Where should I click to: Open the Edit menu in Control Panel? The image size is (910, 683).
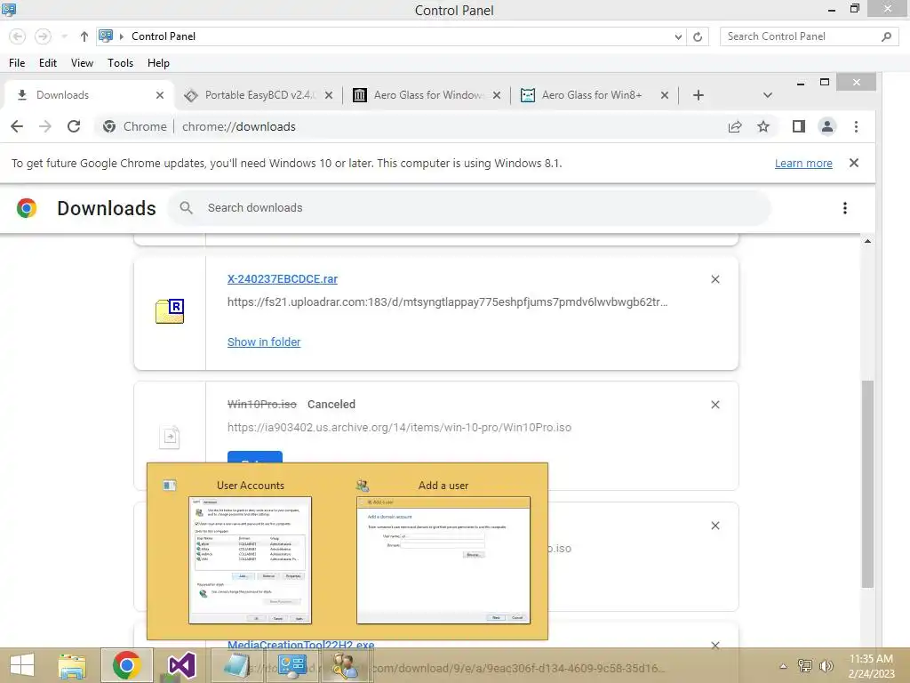tap(48, 63)
